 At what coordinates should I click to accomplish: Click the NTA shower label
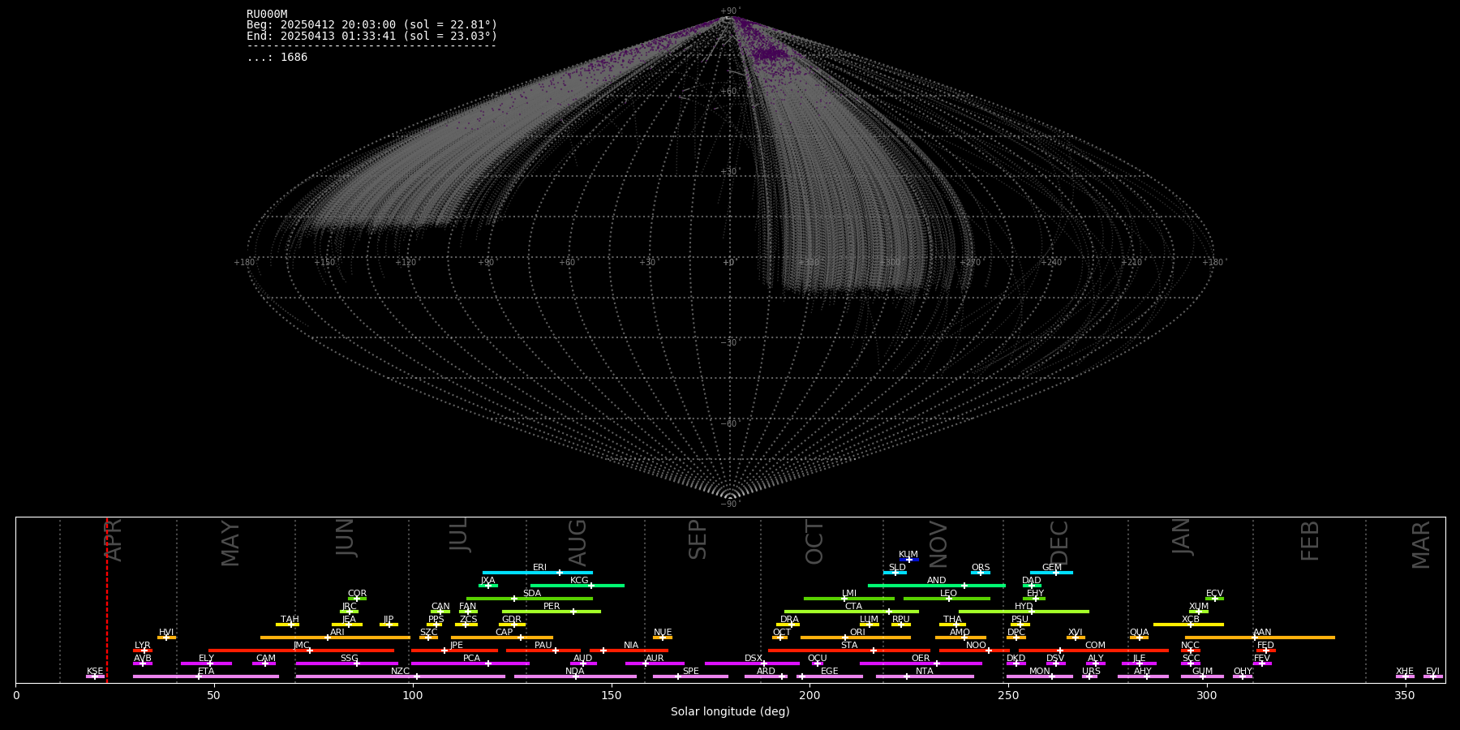click(925, 671)
